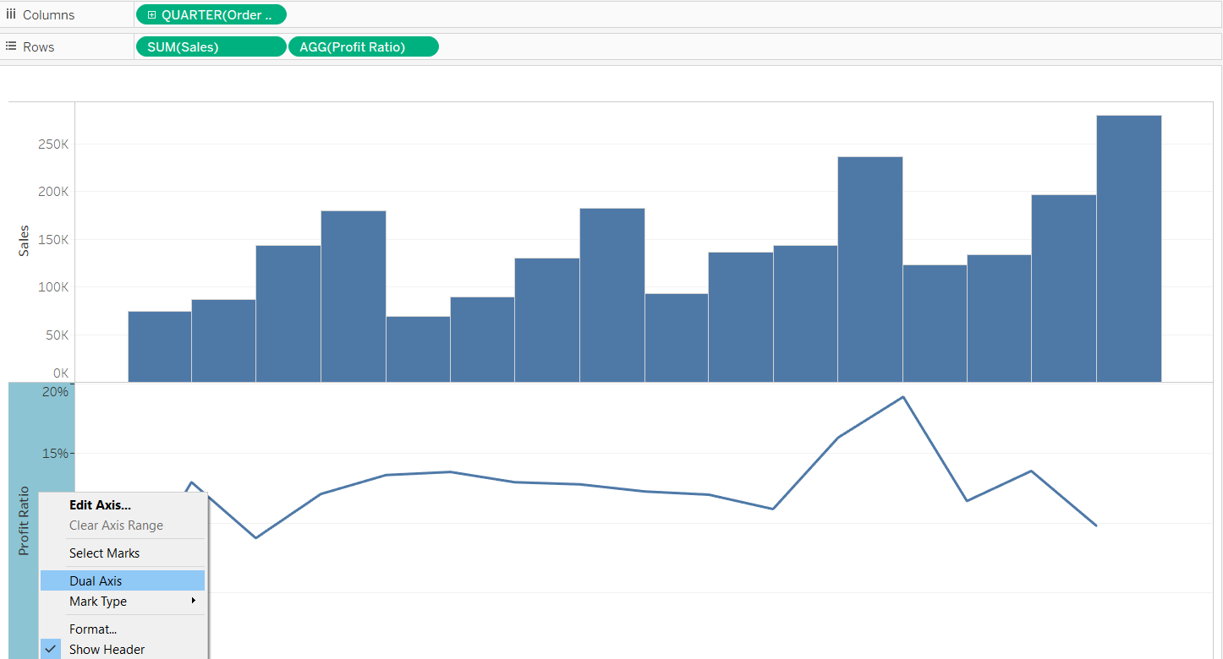This screenshot has width=1223, height=659.
Task: Choose Dual Axis from the context menu
Action: tap(122, 581)
